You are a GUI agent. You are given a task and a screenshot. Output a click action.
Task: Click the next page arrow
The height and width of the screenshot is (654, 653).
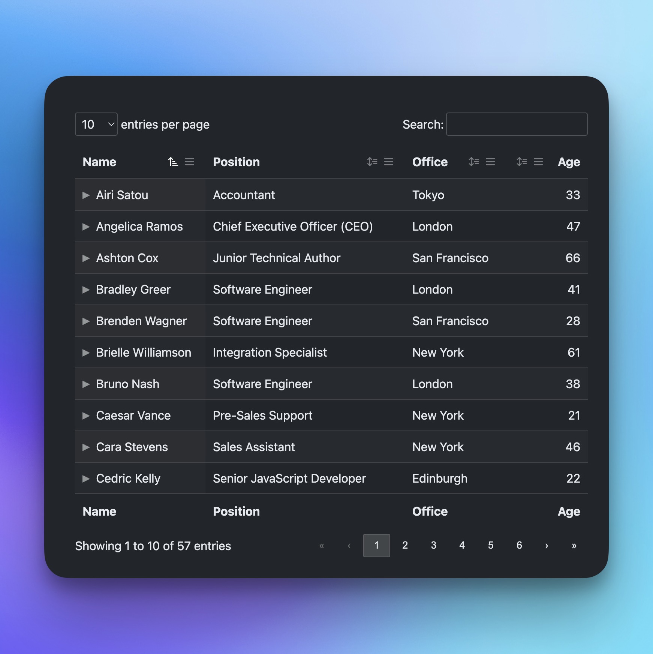coord(546,546)
